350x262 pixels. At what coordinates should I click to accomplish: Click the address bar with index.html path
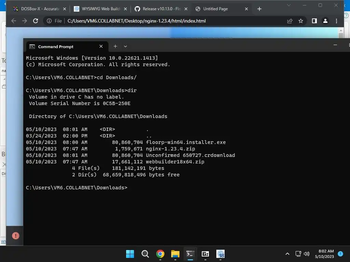[x=137, y=21]
